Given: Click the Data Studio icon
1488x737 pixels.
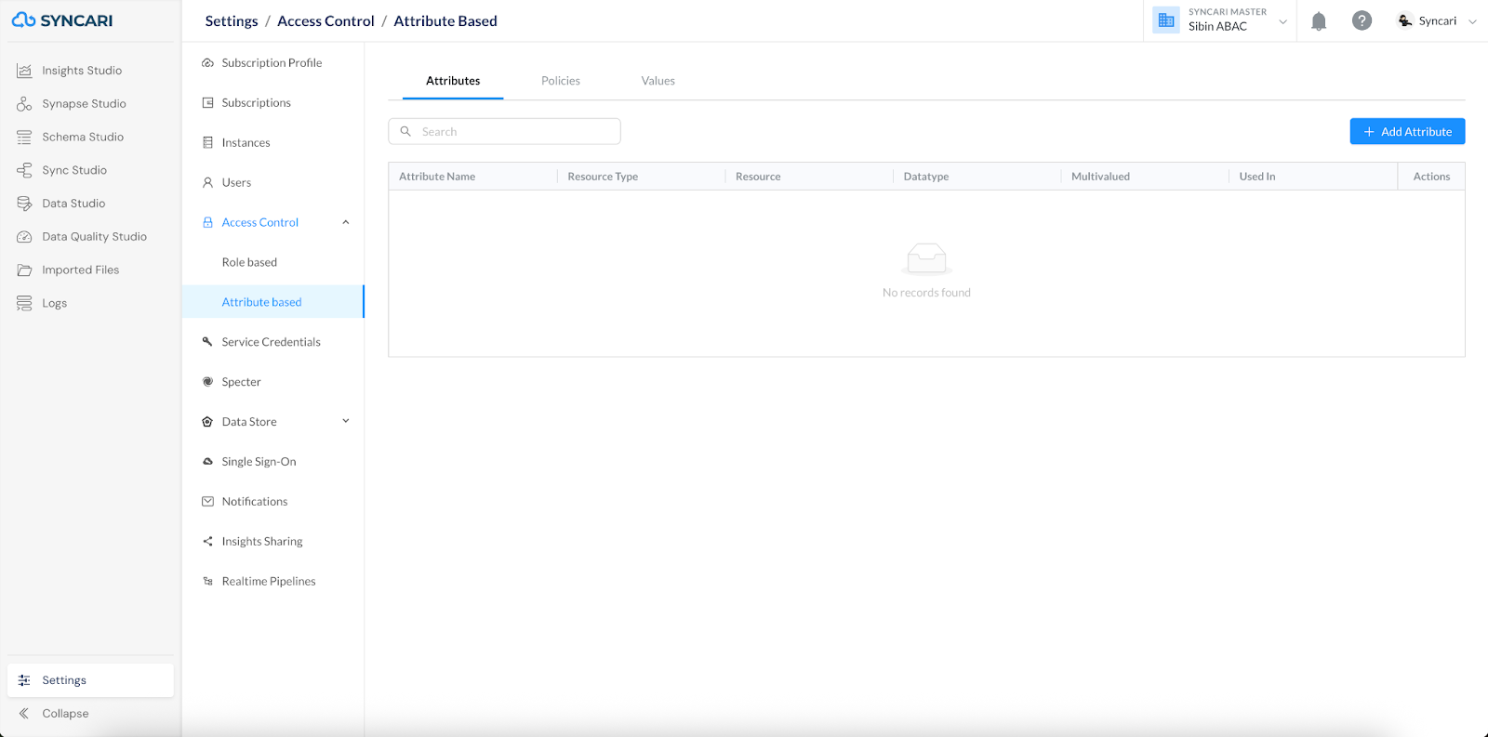Looking at the screenshot, I should tap(24, 204).
